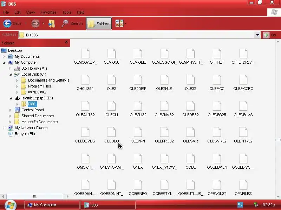The image size is (281, 210).
Task: Expand the address bar dropdown
Action: (x=257, y=35)
